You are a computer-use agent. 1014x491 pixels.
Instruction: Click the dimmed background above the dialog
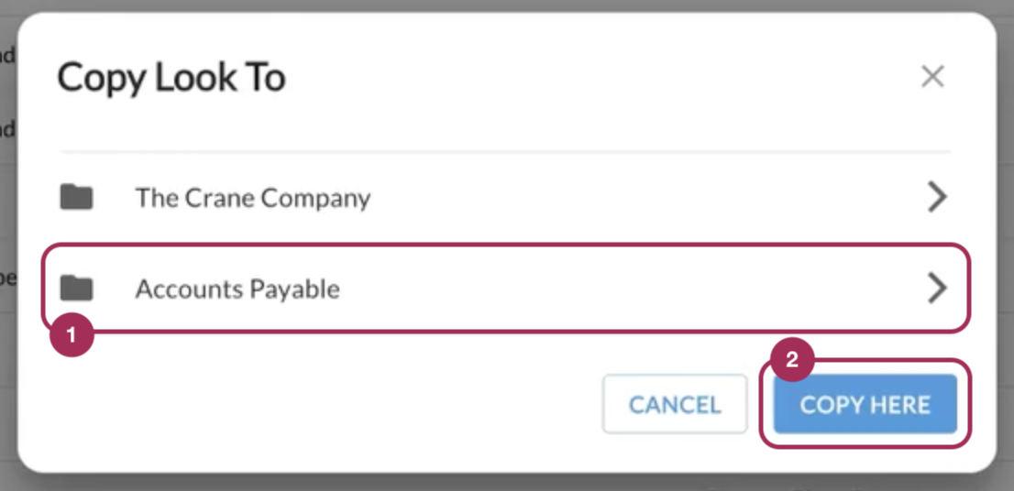(507, 5)
